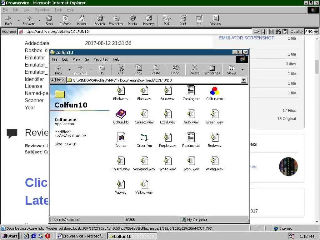Select the Purple.wav file icon
This screenshot has width=320, height=240.
[167, 140]
